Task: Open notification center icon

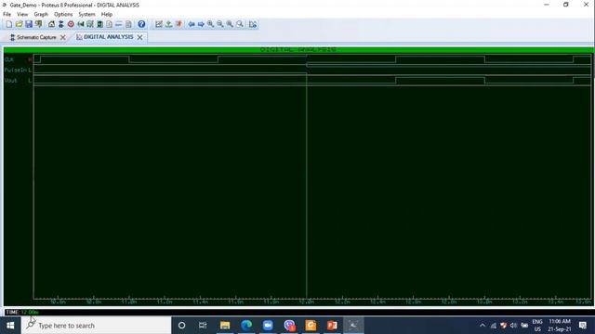Action: (583, 326)
